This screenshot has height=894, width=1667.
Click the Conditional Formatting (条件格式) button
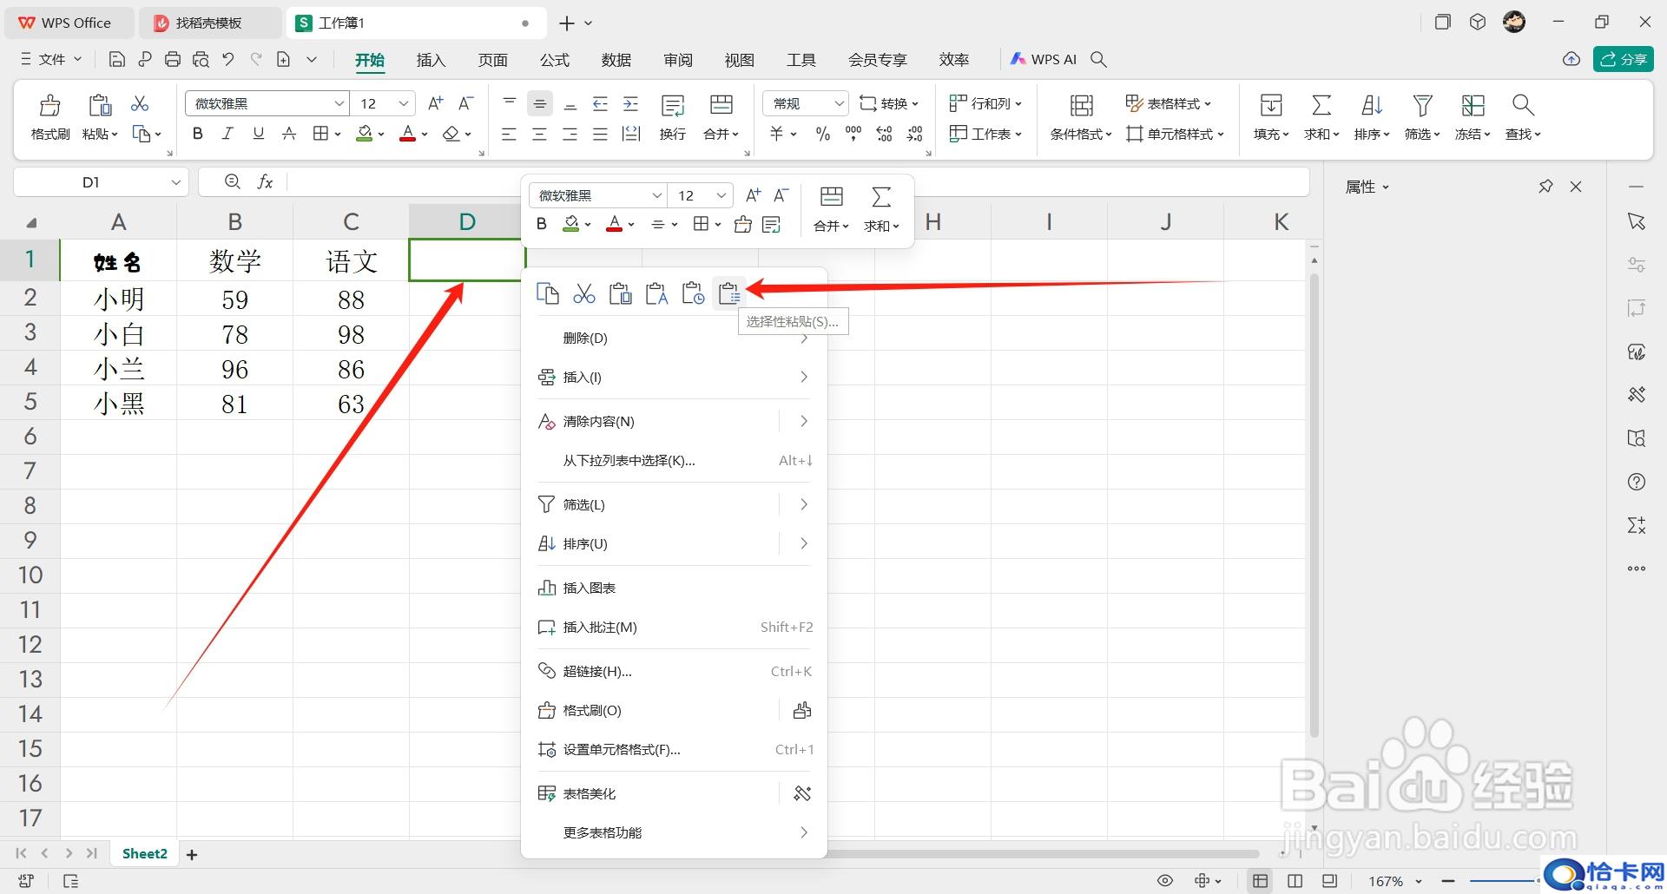click(1081, 117)
